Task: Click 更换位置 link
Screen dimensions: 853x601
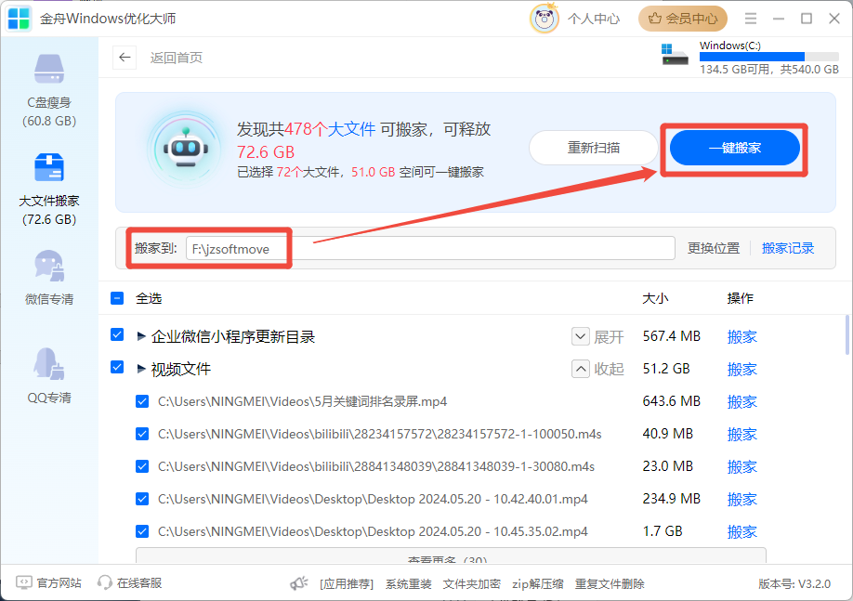Action: pos(714,249)
